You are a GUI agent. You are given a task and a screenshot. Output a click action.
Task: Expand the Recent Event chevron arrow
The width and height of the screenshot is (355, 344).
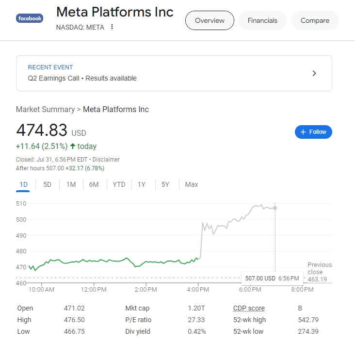point(314,73)
